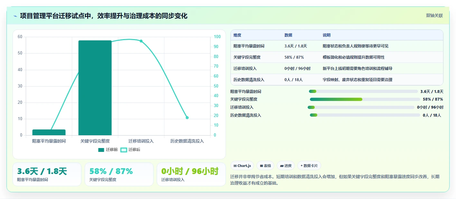Click the 进度 chip
Viewport: 456px width, 199px height.
pos(286,166)
